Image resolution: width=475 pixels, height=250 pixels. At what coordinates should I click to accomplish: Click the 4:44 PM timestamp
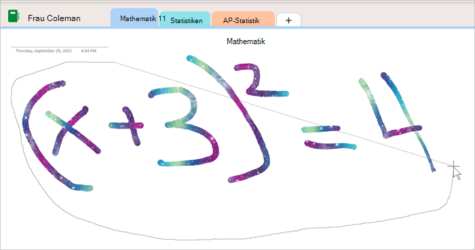pyautogui.click(x=88, y=51)
